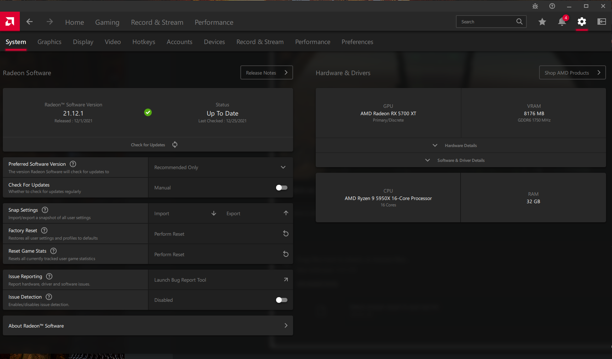Enable Issue Detection toggle
Image resolution: width=612 pixels, height=359 pixels.
click(x=282, y=300)
